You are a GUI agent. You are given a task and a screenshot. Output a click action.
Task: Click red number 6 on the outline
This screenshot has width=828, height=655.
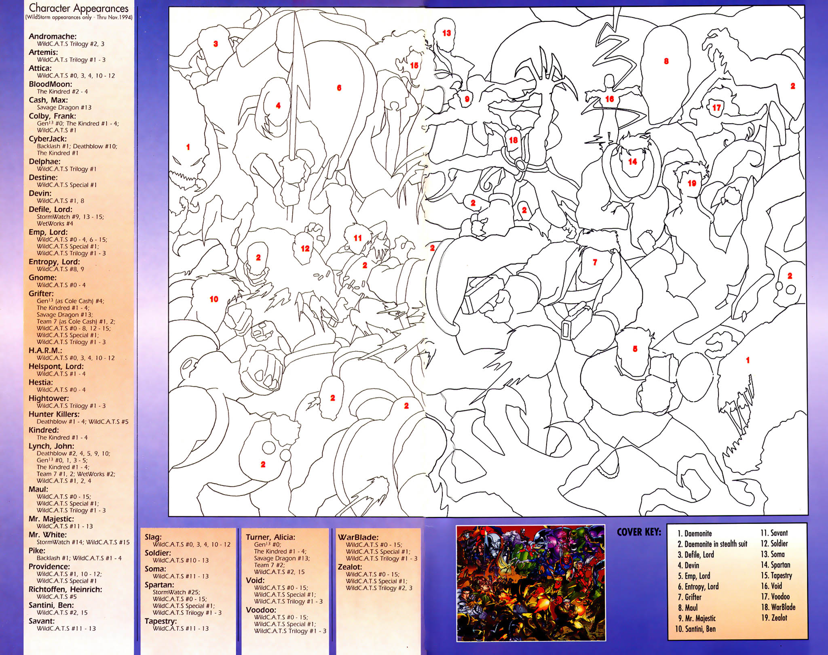[339, 88]
